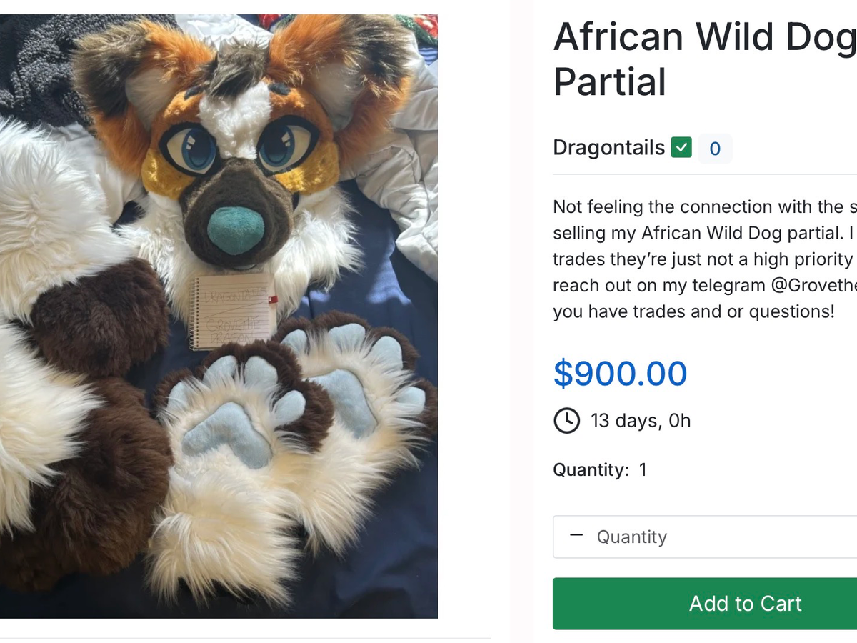Decrease quantity with the minus button
This screenshot has height=643, width=857.
pyautogui.click(x=577, y=536)
